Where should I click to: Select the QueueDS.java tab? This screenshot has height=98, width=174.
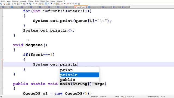tap(81, 7)
